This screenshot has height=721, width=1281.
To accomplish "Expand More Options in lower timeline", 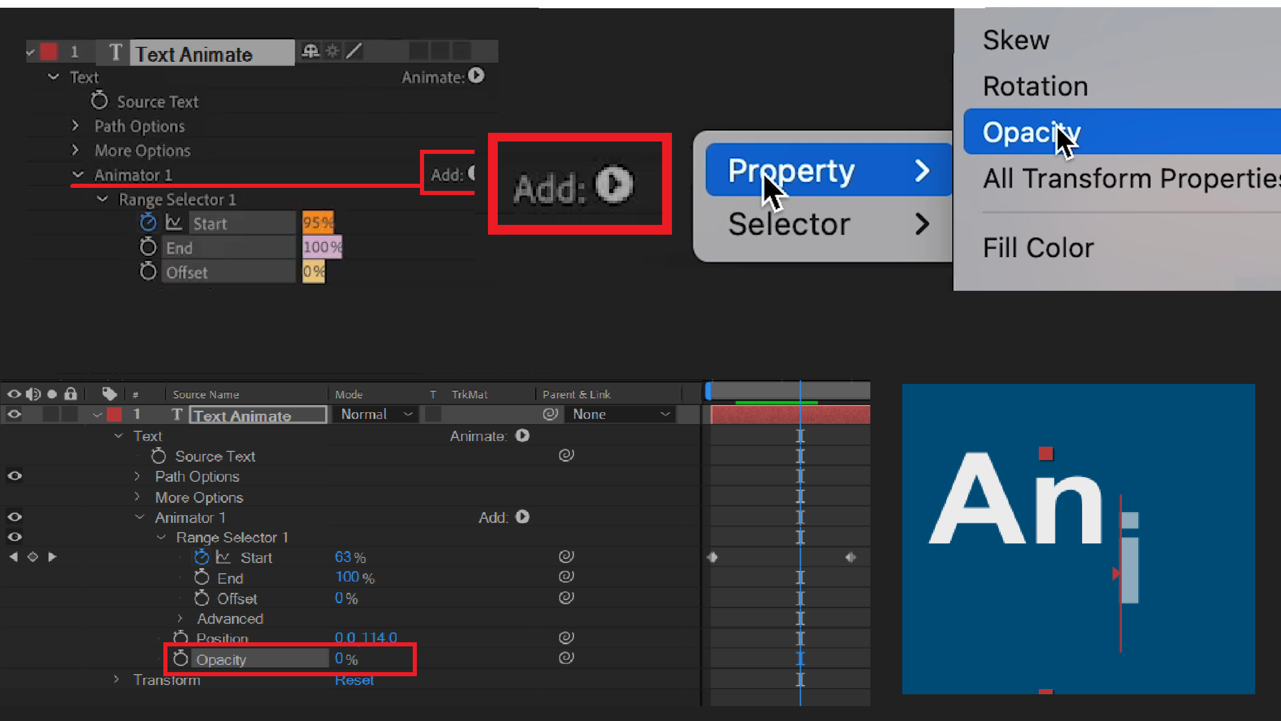I will click(137, 497).
